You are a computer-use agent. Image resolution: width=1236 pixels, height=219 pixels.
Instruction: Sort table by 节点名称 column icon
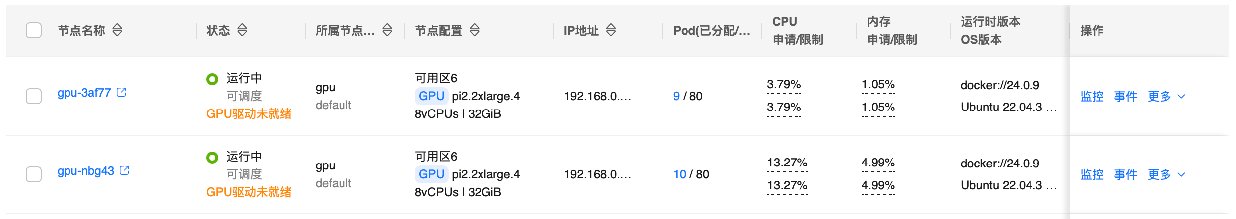pyautogui.click(x=117, y=30)
